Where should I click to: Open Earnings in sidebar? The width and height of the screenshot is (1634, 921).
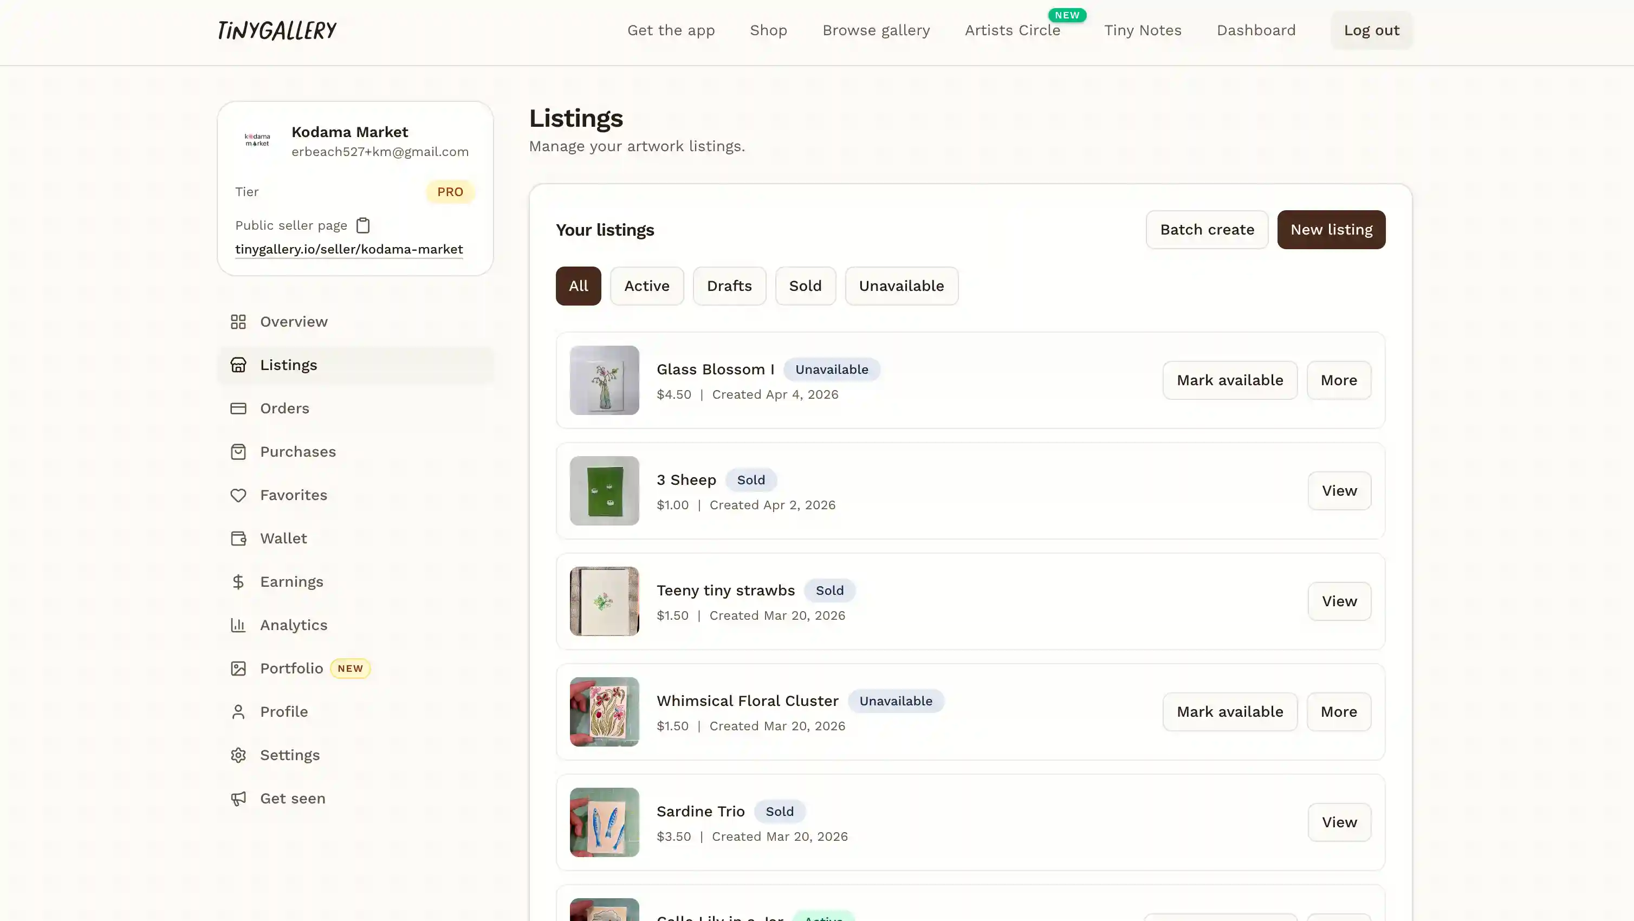[355, 582]
